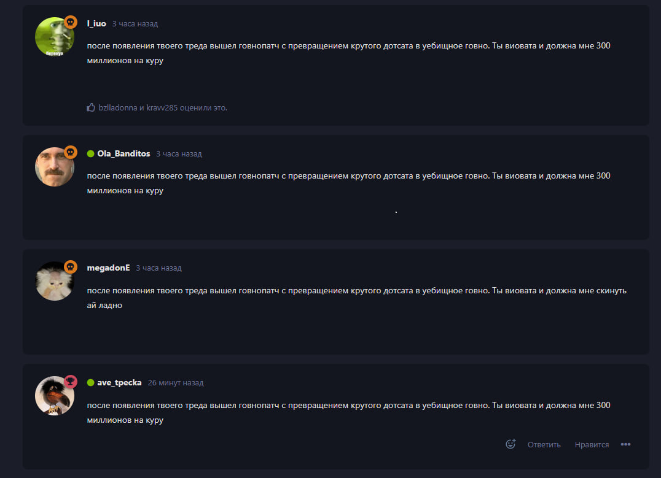Click kravv285 in the likes list
661x478 pixels.
click(x=162, y=107)
